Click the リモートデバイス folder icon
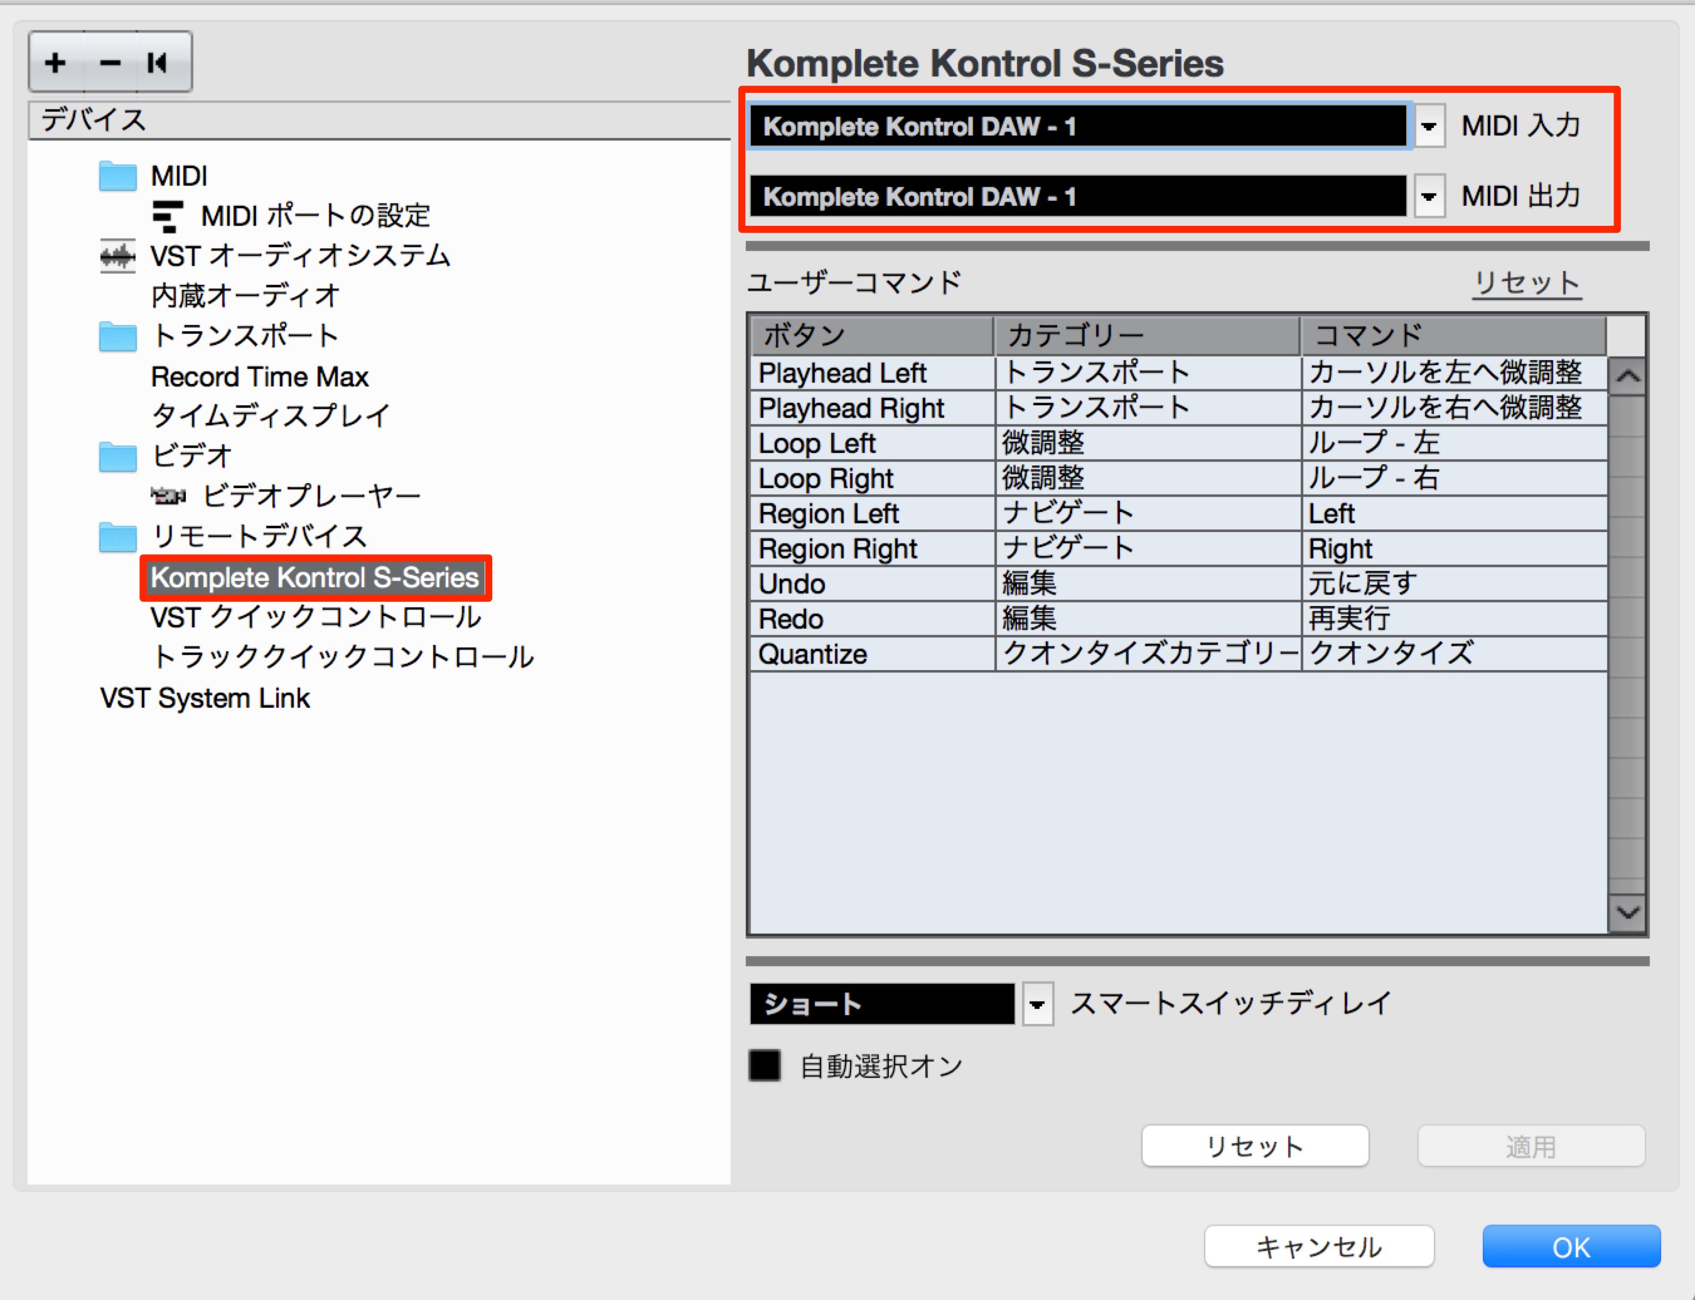This screenshot has width=1695, height=1300. coord(117,536)
